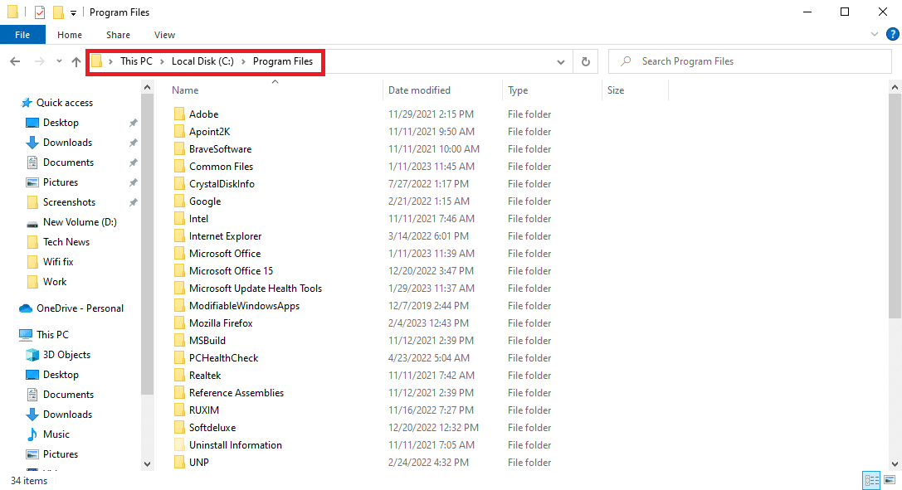Select the Tech News folder in sidebar

pos(66,242)
